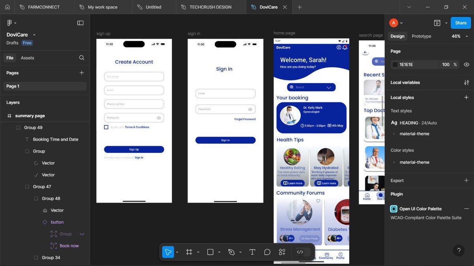The height and width of the screenshot is (266, 474).
Task: Click the 1E1E1E page color swatch
Action: pos(395,64)
